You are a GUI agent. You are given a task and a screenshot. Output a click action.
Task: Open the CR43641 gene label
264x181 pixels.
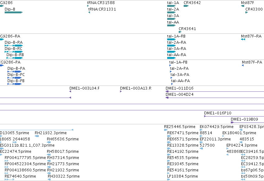coord(187,29)
